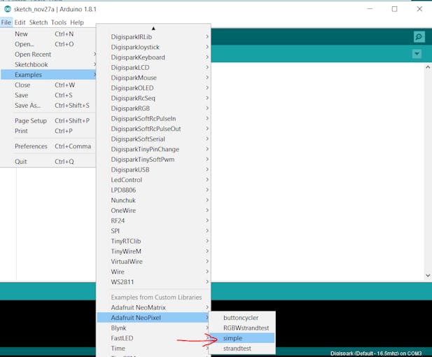Open the buttoncycler example sketch
The width and height of the screenshot is (432, 357).
coord(242,318)
